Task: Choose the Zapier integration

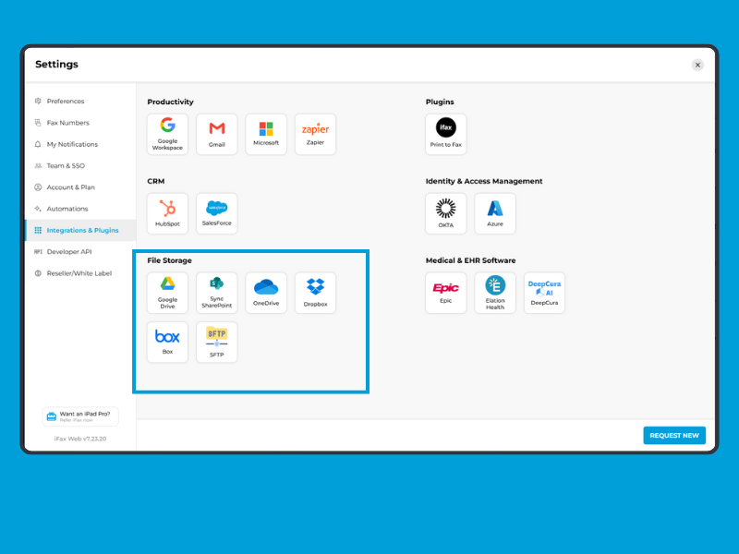Action: pyautogui.click(x=315, y=134)
